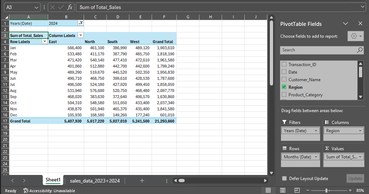This screenshot has width=369, height=194.
Task: Expand the Name Box dropdown
Action: pos(37,7)
